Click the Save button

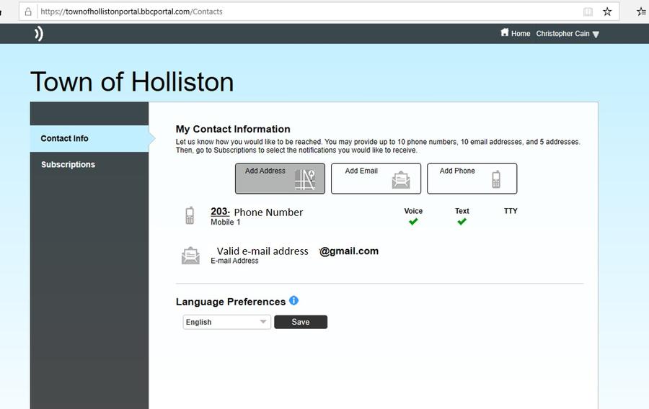click(x=301, y=322)
